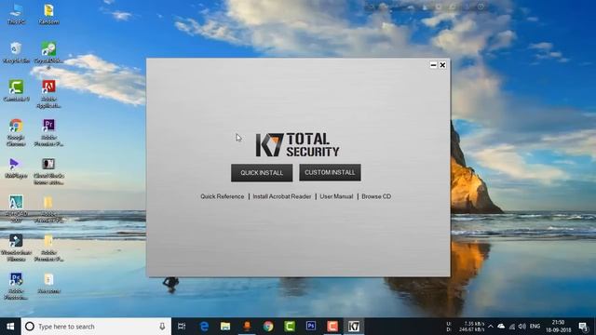The height and width of the screenshot is (335, 596).
Task: Select the Adobe Premiere Pro shortcut with Pr logo
Action: pos(48,132)
